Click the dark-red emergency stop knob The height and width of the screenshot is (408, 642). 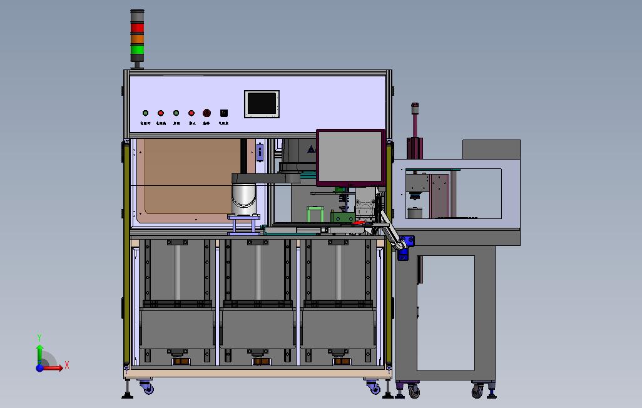(x=206, y=113)
